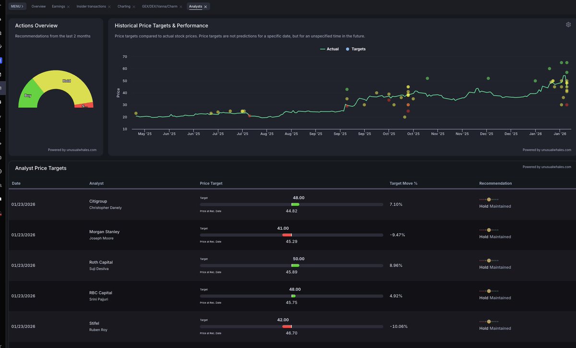Close the Insider transactions tab

109,7
